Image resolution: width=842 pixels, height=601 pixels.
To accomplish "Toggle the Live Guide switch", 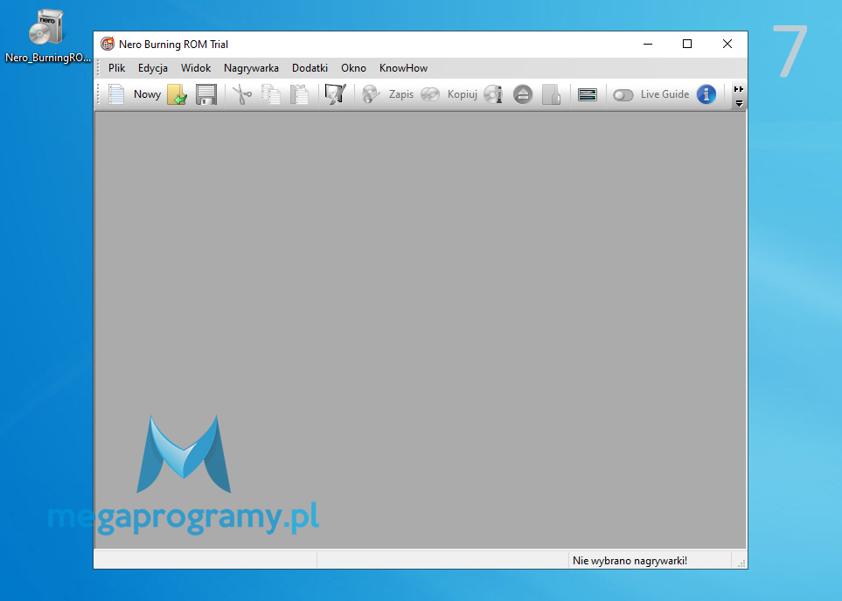I will [623, 95].
